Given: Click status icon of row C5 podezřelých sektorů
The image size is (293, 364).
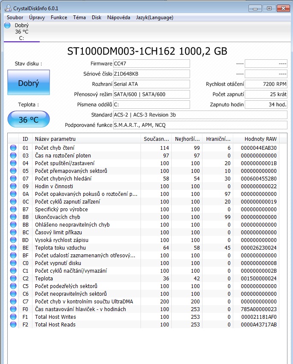Looking at the screenshot, I should click(x=13, y=286).
